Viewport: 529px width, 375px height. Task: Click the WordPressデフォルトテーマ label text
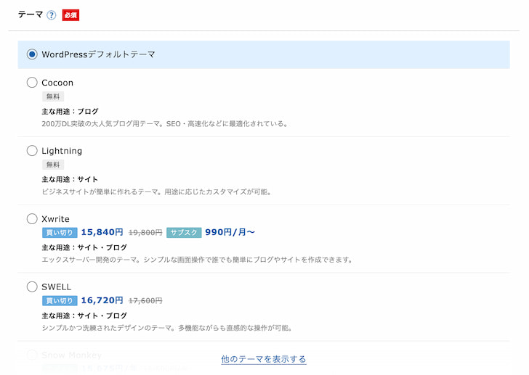tap(98, 54)
